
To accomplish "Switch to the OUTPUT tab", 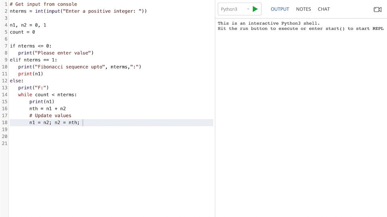I will pyautogui.click(x=280, y=9).
